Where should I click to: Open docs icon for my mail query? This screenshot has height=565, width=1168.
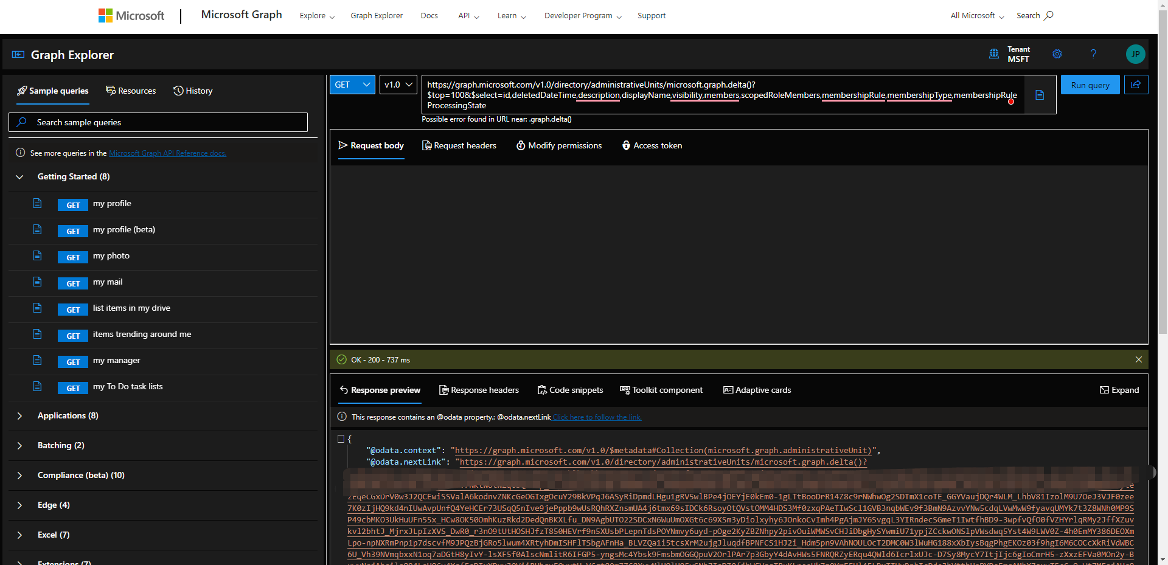coord(37,282)
